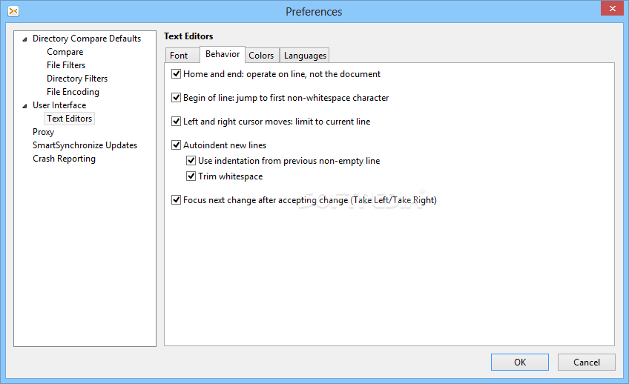The height and width of the screenshot is (384, 629).
Task: Open the Compare preferences page
Action: (65, 52)
